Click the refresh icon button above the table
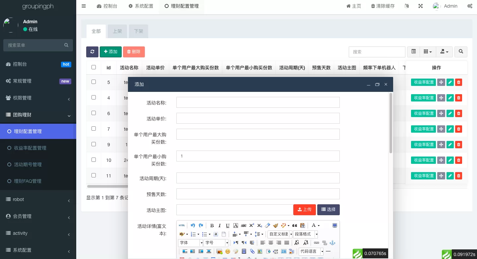477x259 pixels. 92,52
